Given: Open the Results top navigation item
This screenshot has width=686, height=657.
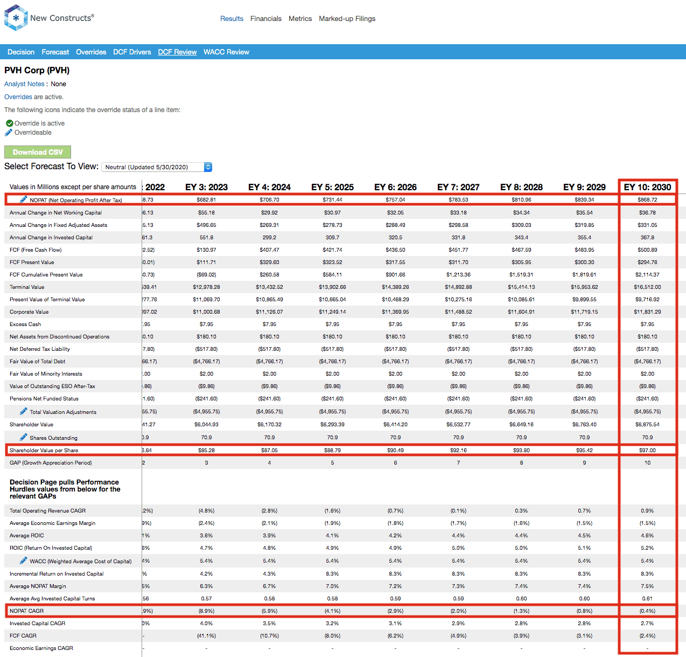Looking at the screenshot, I should [232, 18].
